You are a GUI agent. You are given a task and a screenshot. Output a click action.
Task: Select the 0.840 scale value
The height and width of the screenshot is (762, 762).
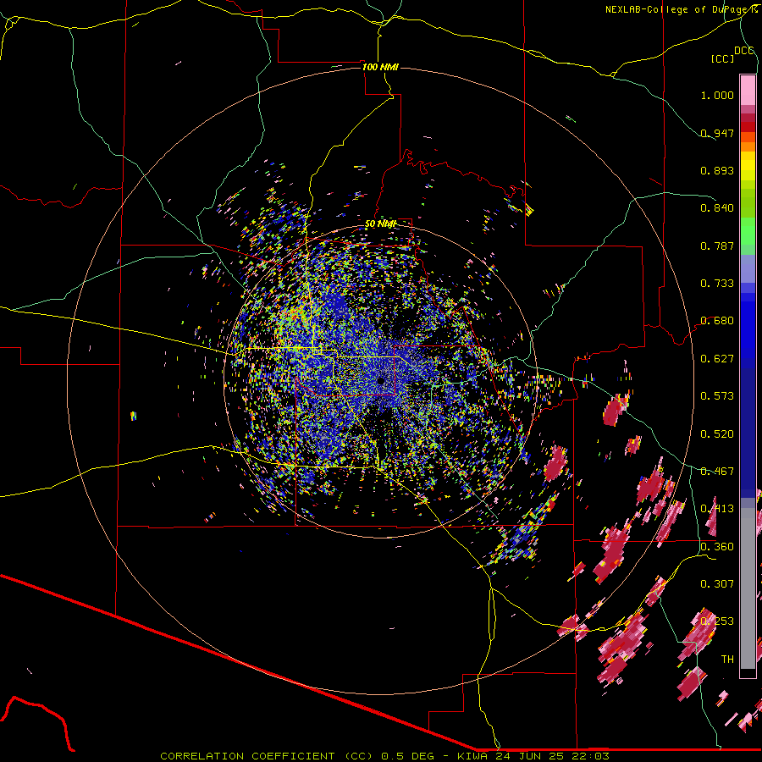717,208
